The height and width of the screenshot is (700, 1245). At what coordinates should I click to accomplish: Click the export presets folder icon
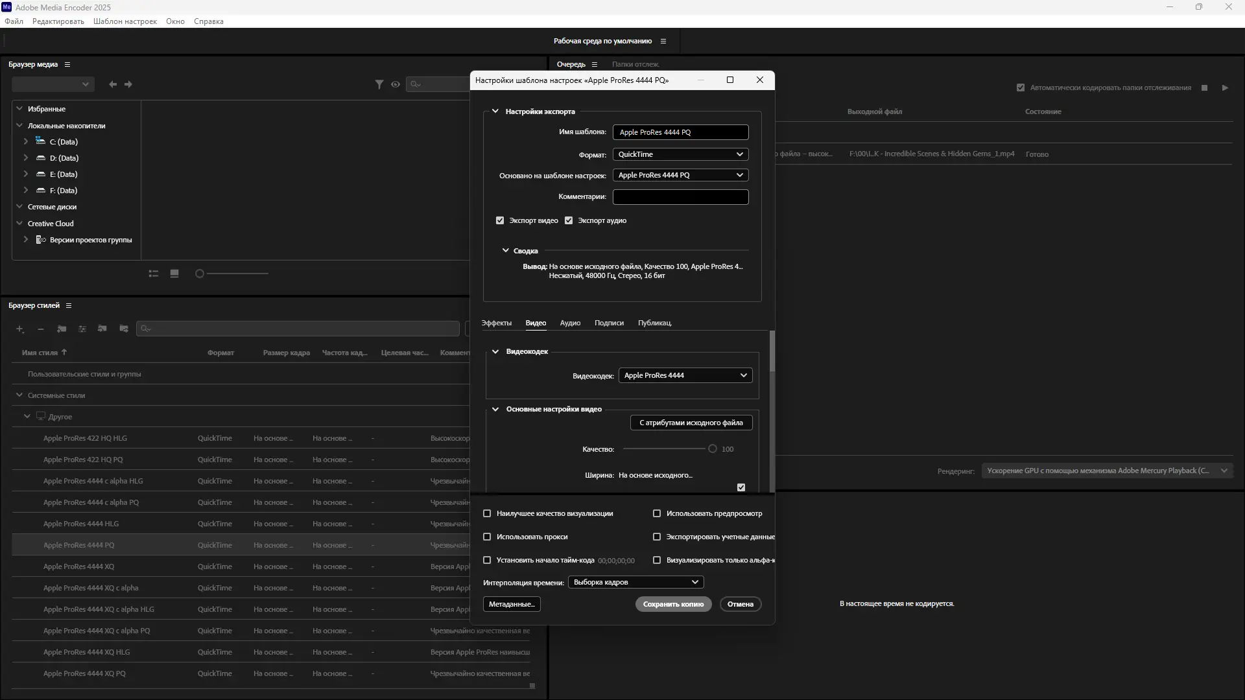124,329
